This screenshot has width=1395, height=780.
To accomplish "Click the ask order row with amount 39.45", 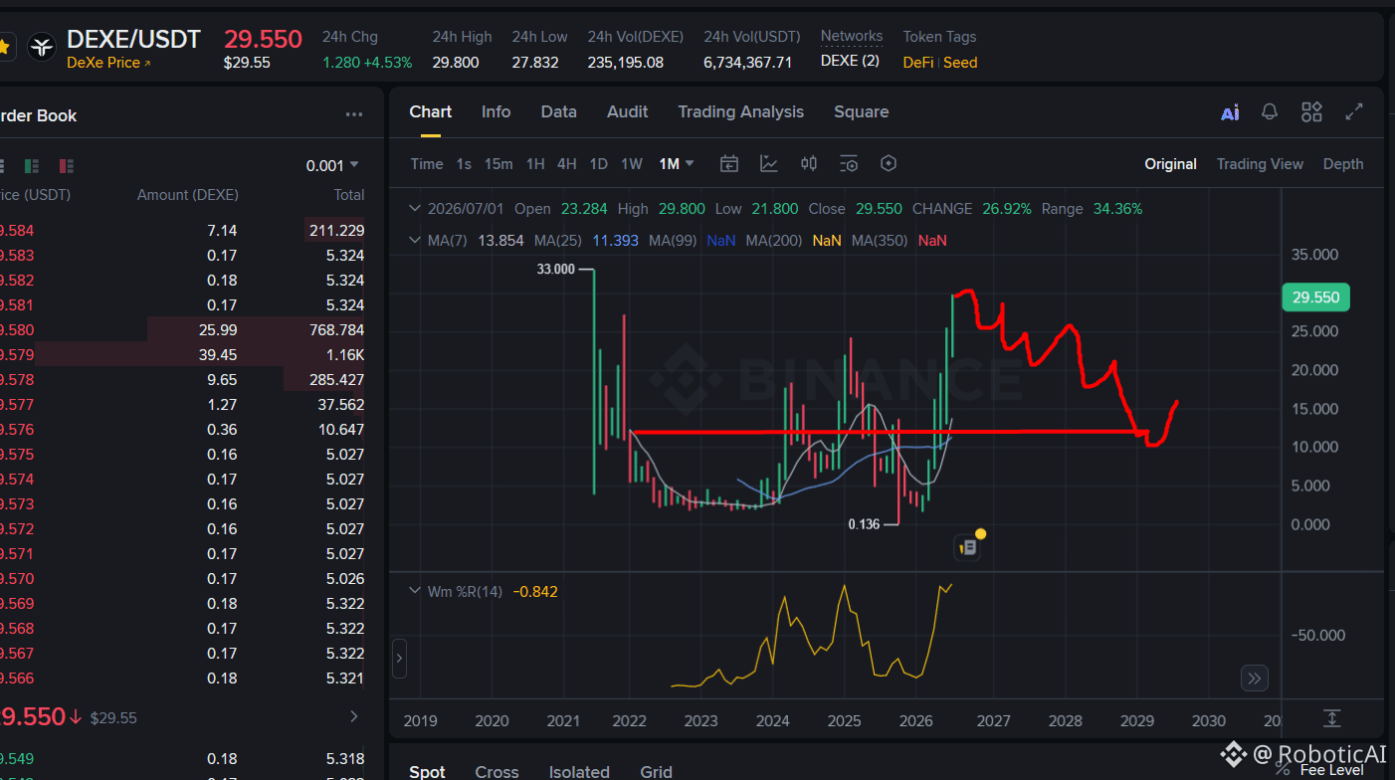I will point(182,355).
